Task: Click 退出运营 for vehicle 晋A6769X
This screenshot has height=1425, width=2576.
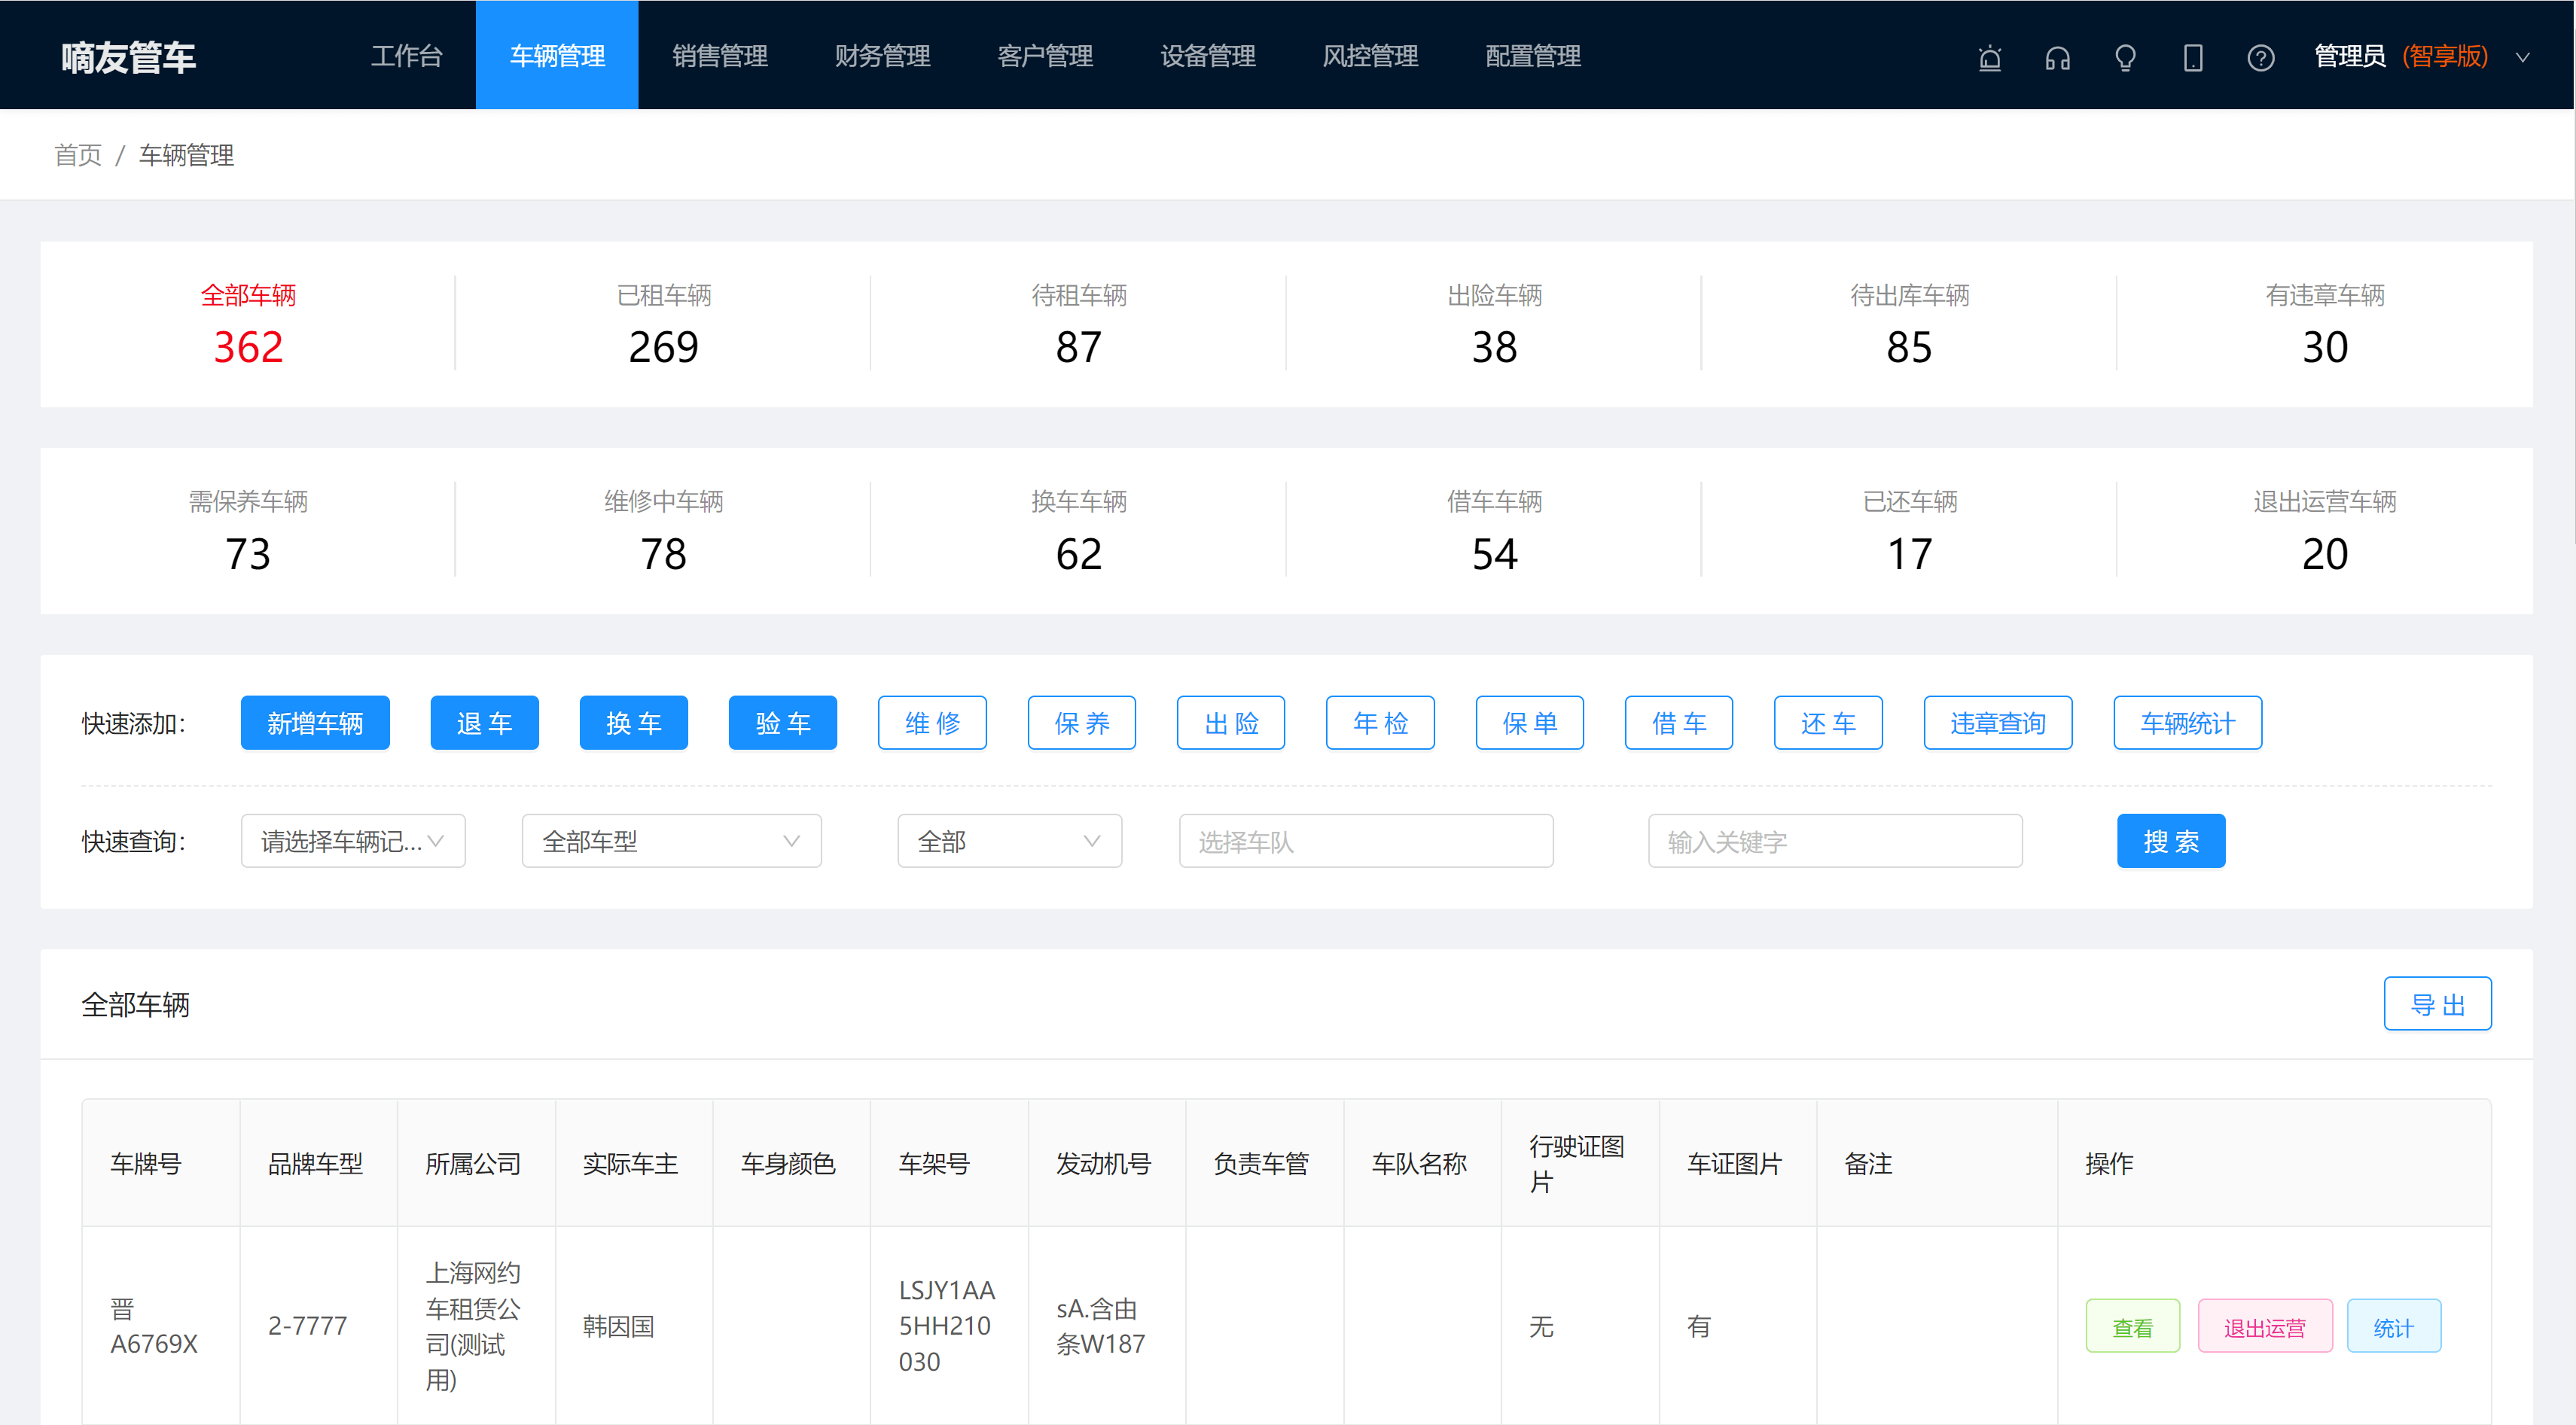Action: point(2265,1326)
